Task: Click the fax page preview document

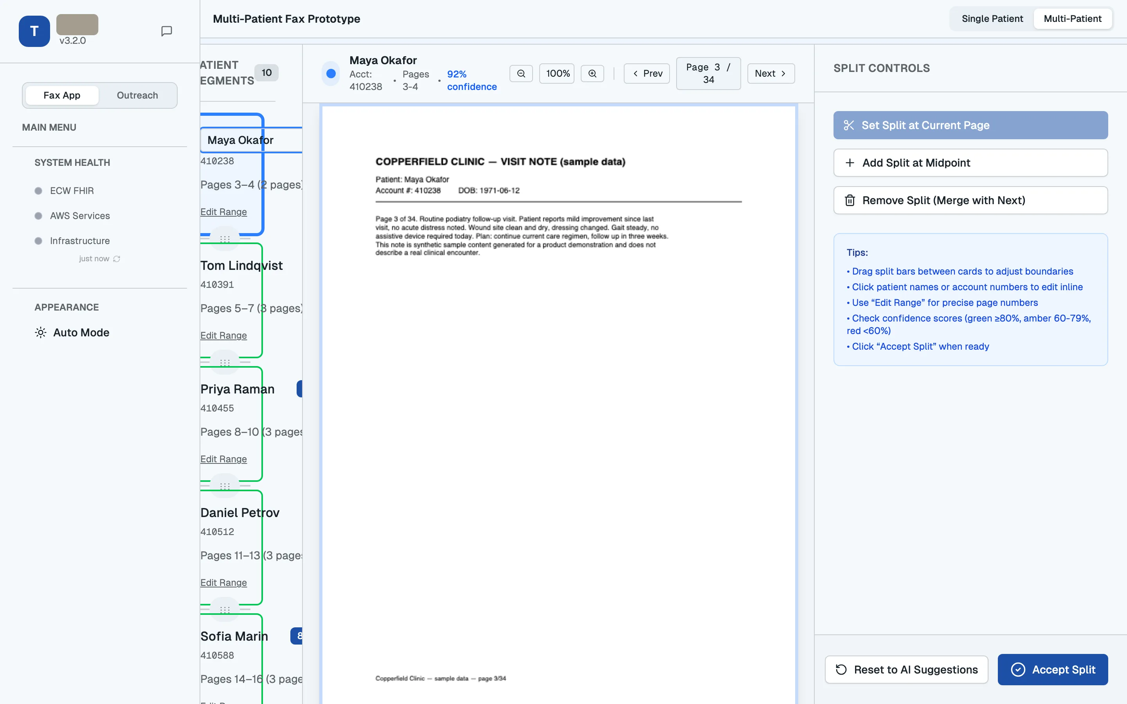Action: click(558, 405)
